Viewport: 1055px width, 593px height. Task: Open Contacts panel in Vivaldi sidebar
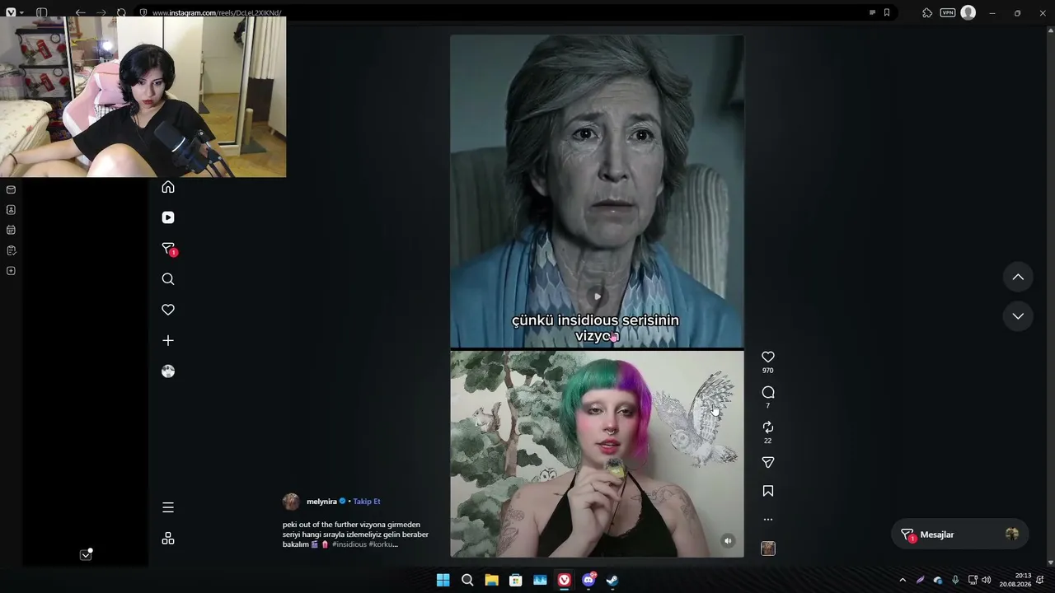[11, 210]
